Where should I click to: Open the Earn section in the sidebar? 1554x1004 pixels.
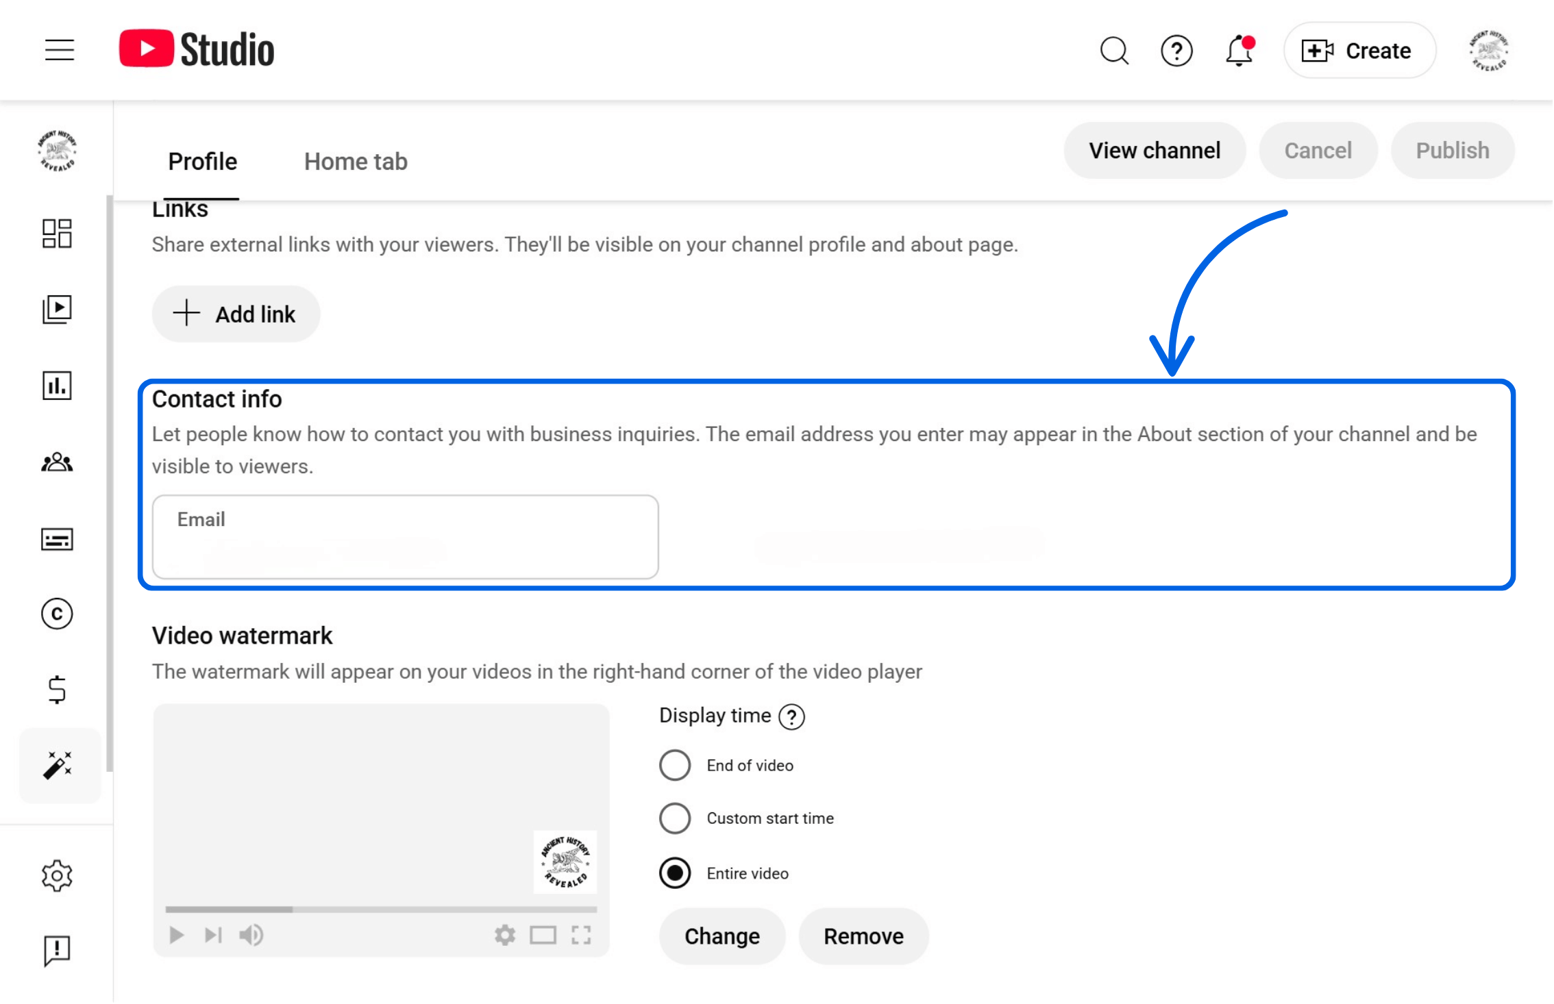click(x=58, y=690)
